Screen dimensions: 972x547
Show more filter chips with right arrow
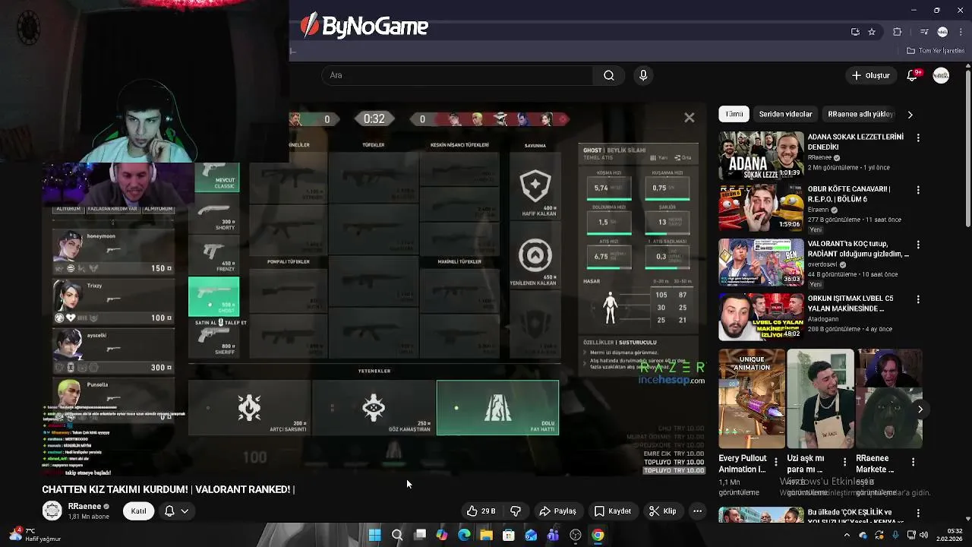tap(910, 114)
